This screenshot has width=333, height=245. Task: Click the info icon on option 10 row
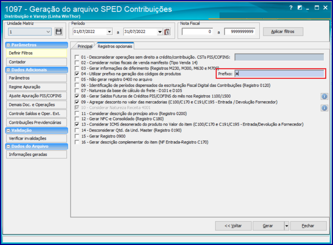tap(324, 108)
